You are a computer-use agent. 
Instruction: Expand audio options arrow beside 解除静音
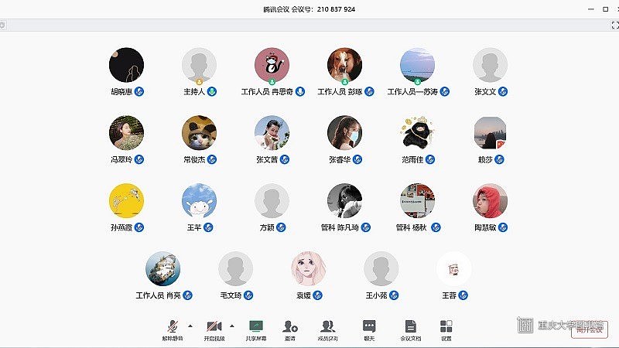coord(190,326)
